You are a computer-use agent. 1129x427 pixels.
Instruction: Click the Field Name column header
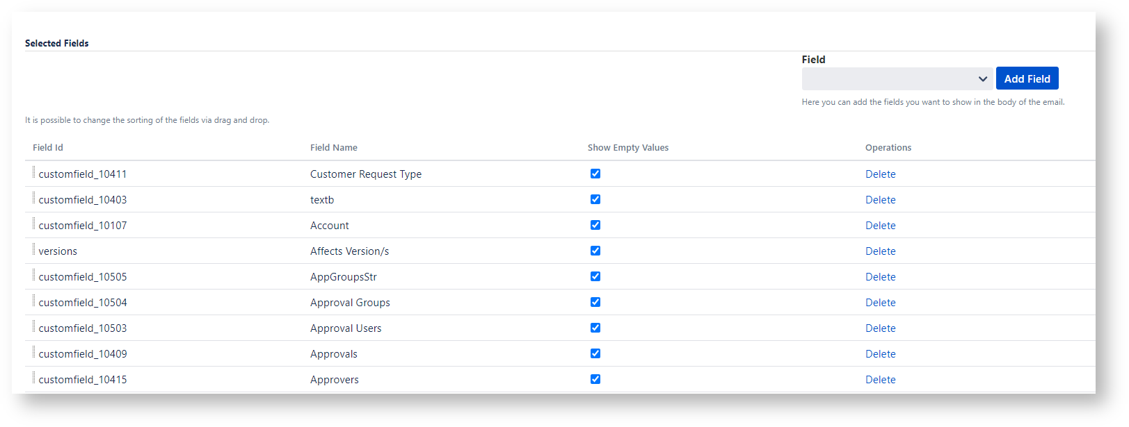[334, 148]
